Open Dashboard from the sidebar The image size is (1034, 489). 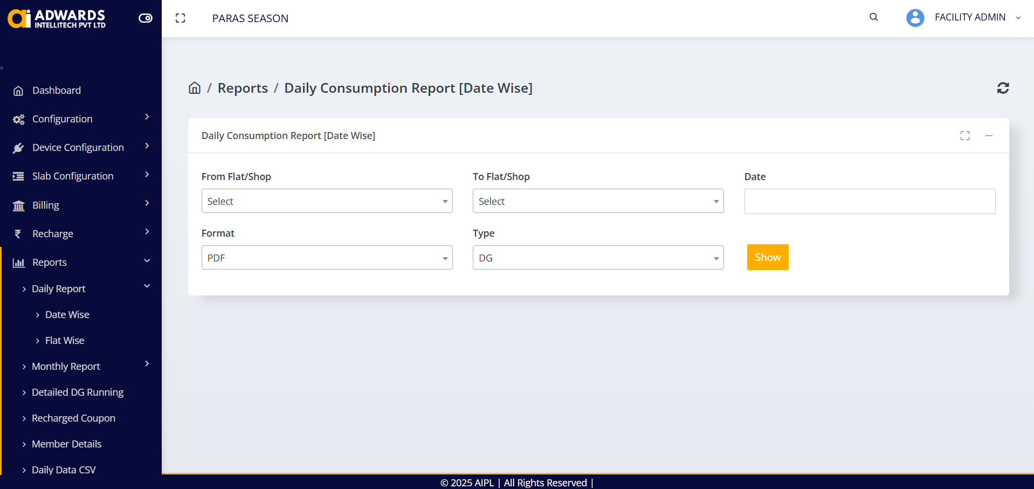point(57,91)
